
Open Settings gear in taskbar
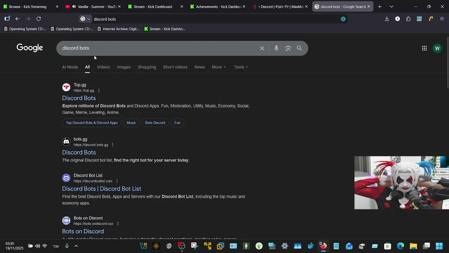click(284, 246)
